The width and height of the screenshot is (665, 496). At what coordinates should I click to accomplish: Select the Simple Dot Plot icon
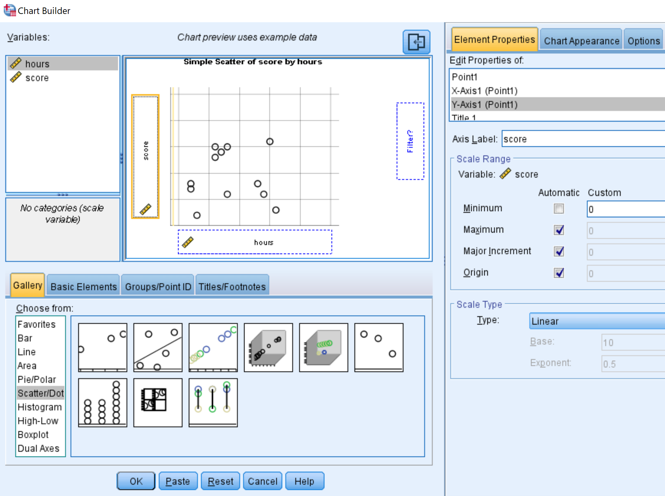[x=102, y=402]
